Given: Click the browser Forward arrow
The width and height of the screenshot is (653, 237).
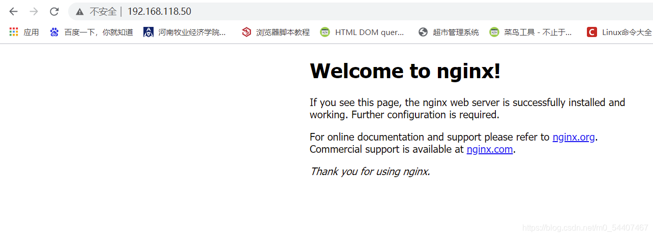Looking at the screenshot, I should [x=34, y=11].
